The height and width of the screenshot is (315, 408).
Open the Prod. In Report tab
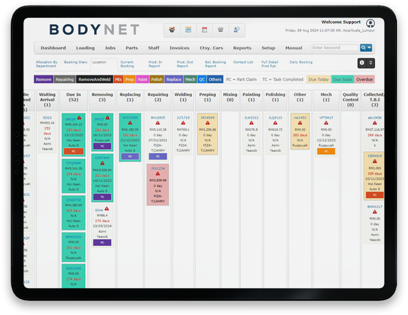[155, 64]
